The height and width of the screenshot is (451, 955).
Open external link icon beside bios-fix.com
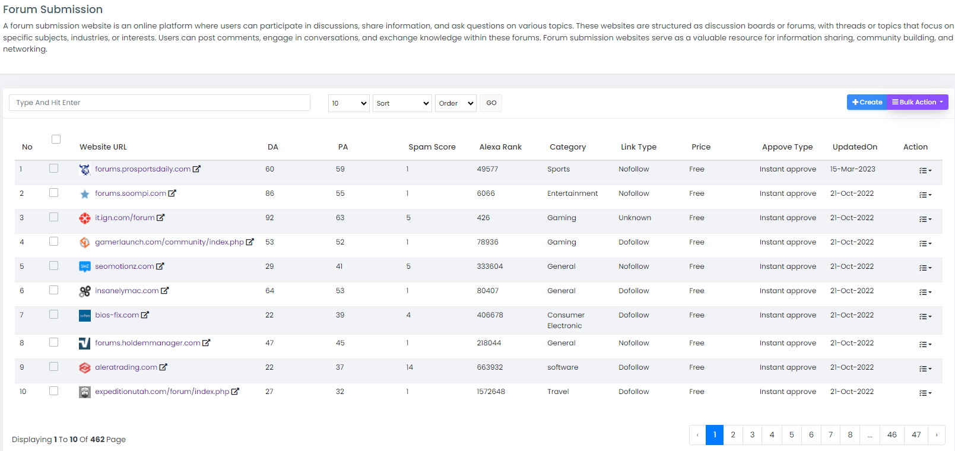click(x=145, y=315)
